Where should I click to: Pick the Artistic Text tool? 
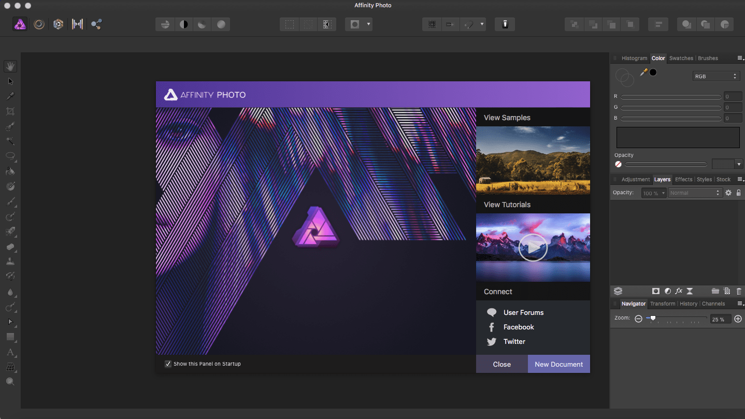point(10,352)
